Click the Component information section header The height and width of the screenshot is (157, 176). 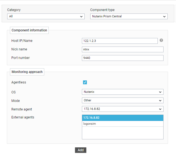pos(29,30)
